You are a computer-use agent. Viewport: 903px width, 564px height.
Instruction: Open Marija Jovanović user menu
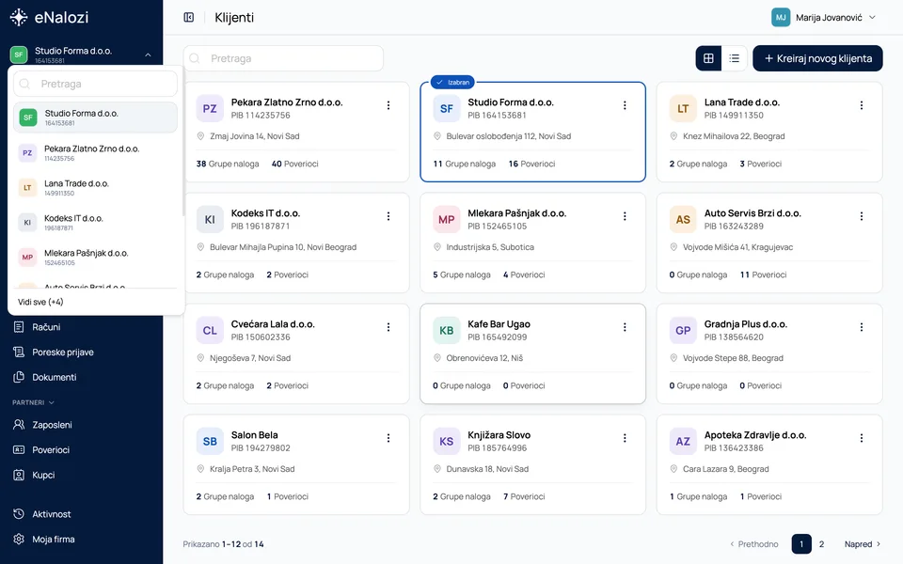tap(824, 17)
